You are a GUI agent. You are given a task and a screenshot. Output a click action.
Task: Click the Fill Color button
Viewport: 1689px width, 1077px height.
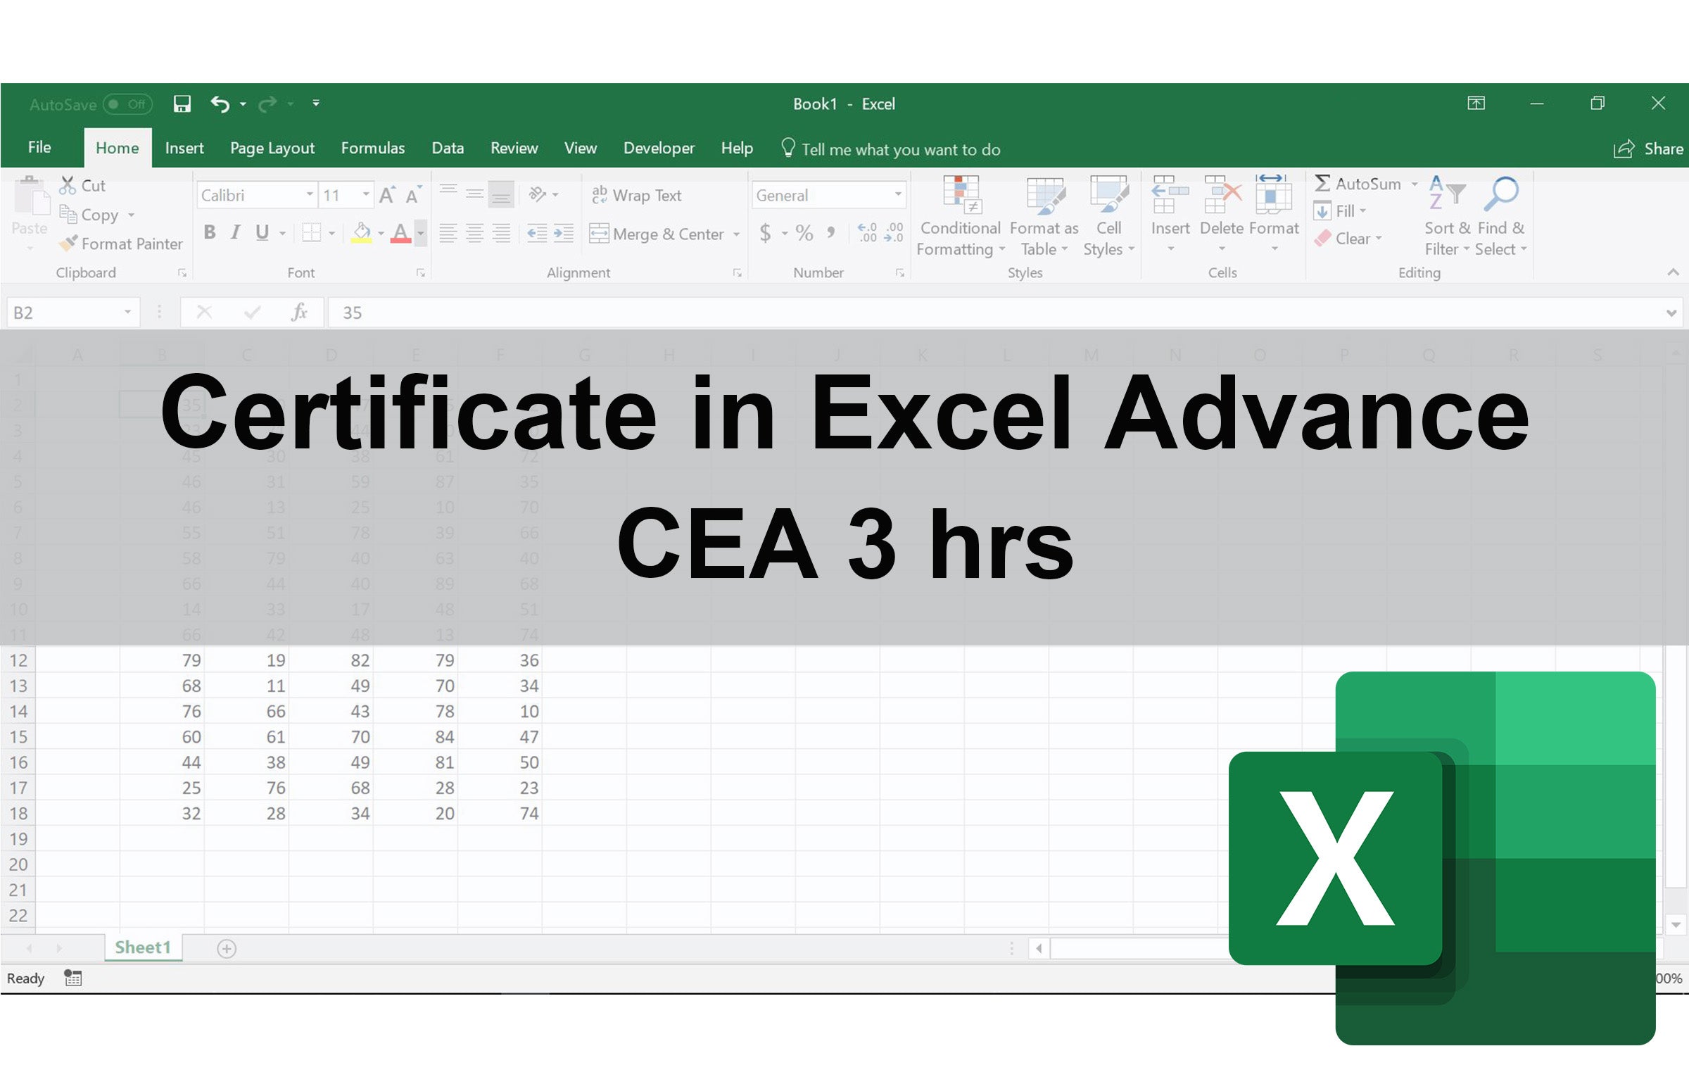pyautogui.click(x=362, y=232)
